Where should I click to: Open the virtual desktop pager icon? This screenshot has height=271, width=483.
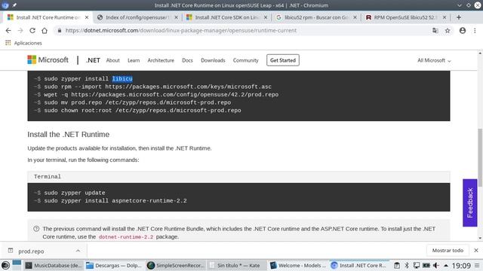coord(17,265)
